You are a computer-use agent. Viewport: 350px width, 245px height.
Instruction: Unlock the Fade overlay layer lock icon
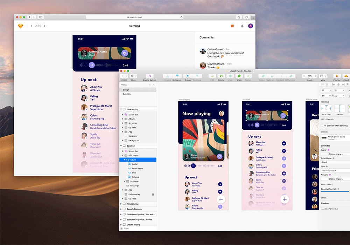153,194
